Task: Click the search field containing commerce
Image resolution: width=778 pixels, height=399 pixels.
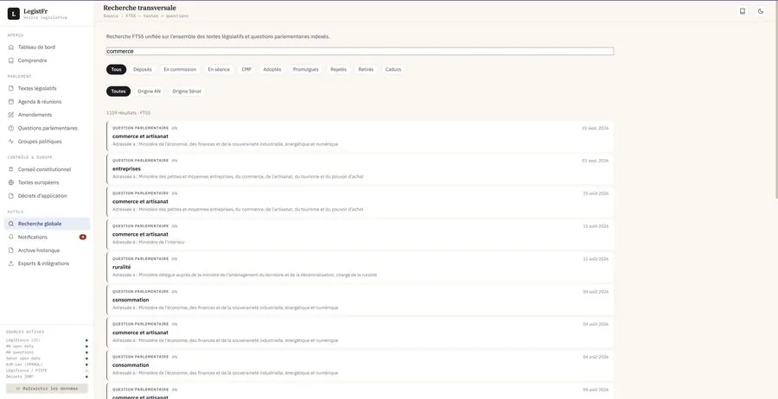Action: pos(360,52)
